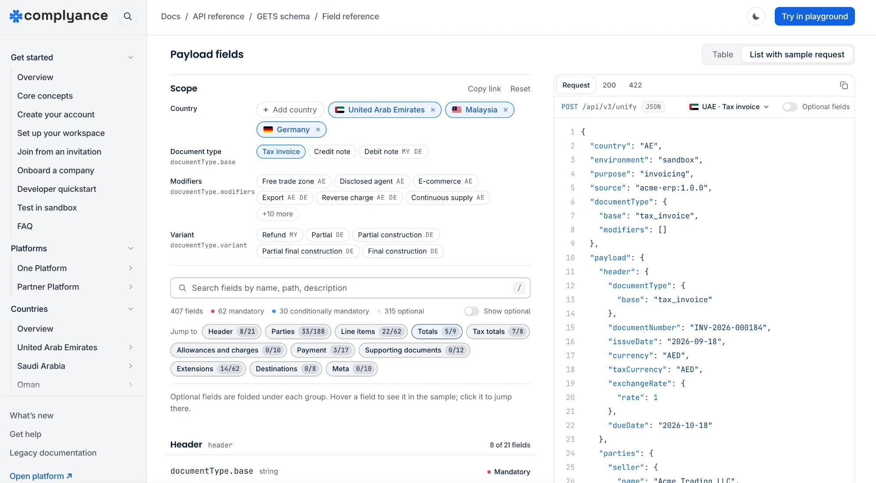This screenshot has width=876, height=483.
Task: Turn on the Show optional switch
Action: click(471, 311)
